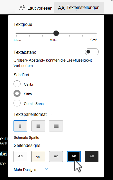
Task: Click the Sitka font label
Action: pyautogui.click(x=28, y=94)
